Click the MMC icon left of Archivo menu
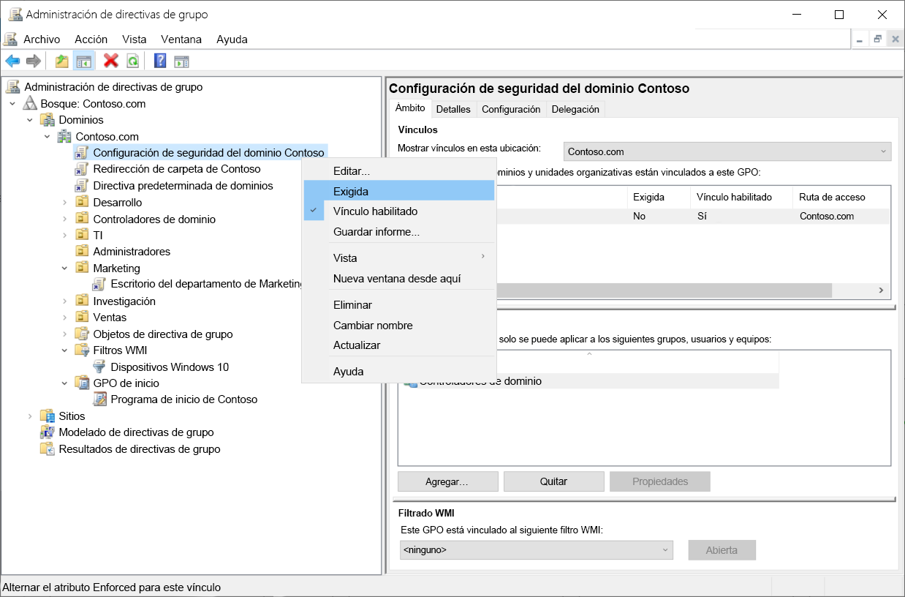Image resolution: width=905 pixels, height=597 pixels. 10,39
